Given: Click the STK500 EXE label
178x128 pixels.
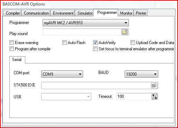Looking at the screenshot, I should [24, 85].
